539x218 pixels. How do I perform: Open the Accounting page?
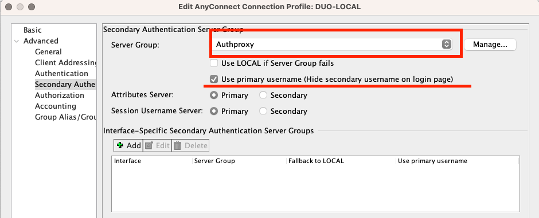(56, 106)
